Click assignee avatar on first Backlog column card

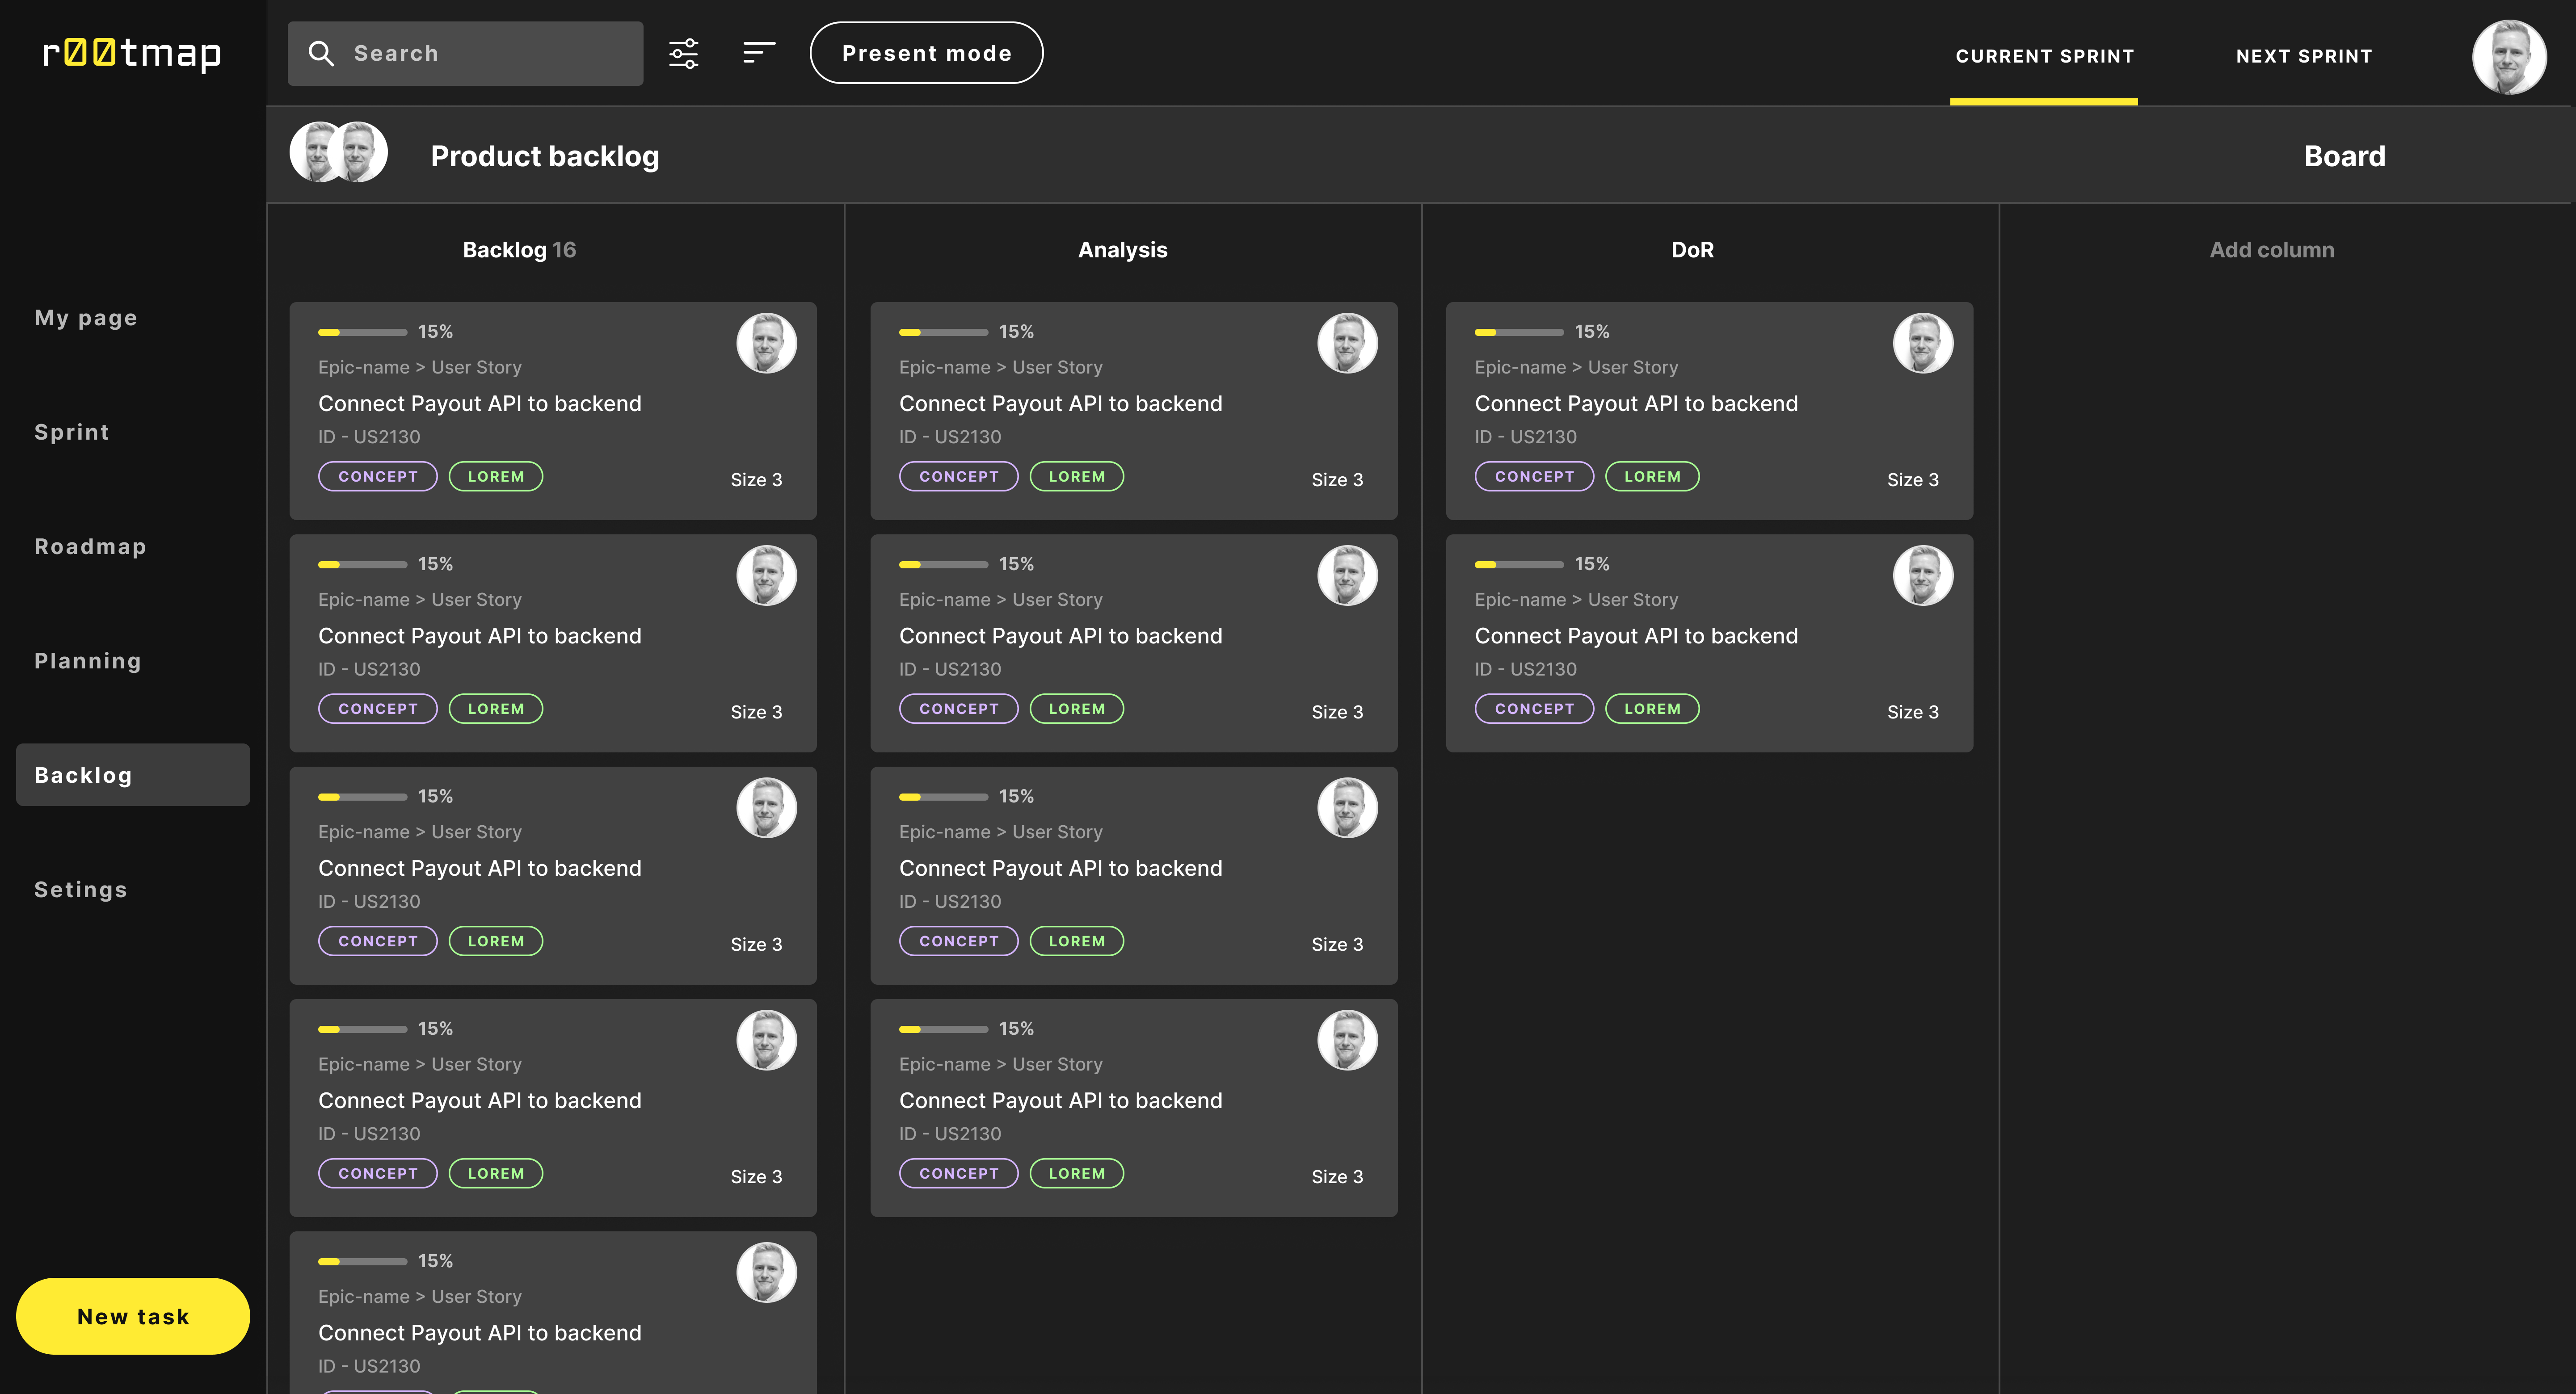click(x=767, y=343)
